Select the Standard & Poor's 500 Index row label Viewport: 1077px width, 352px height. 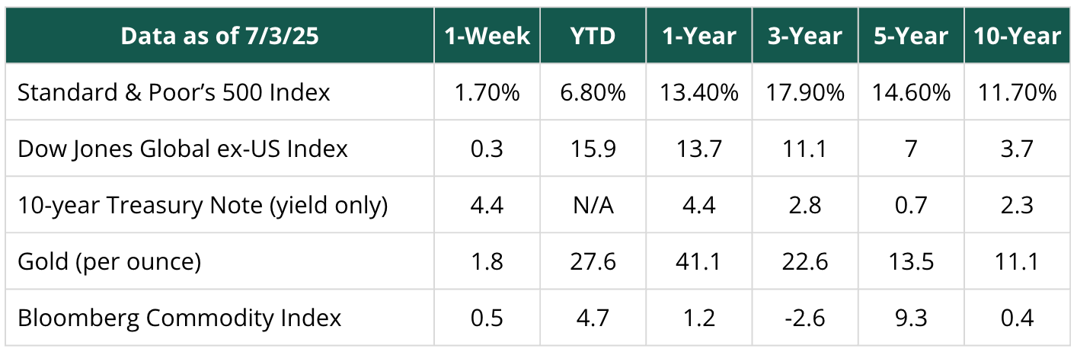tap(174, 92)
